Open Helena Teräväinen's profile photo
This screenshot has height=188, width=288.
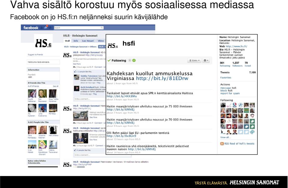(53, 144)
